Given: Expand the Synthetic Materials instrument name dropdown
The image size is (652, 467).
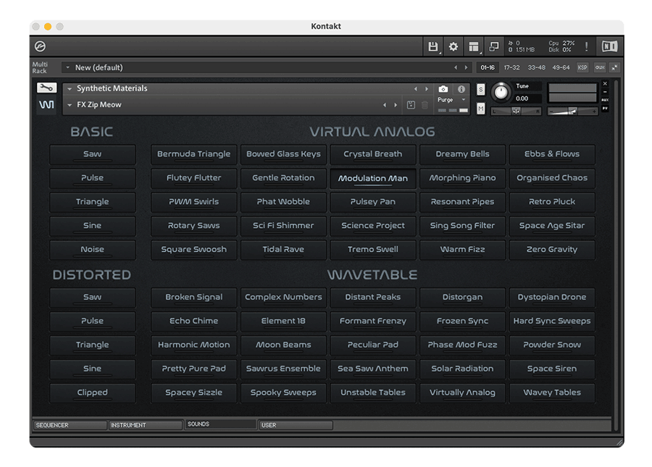Looking at the screenshot, I should (x=70, y=88).
